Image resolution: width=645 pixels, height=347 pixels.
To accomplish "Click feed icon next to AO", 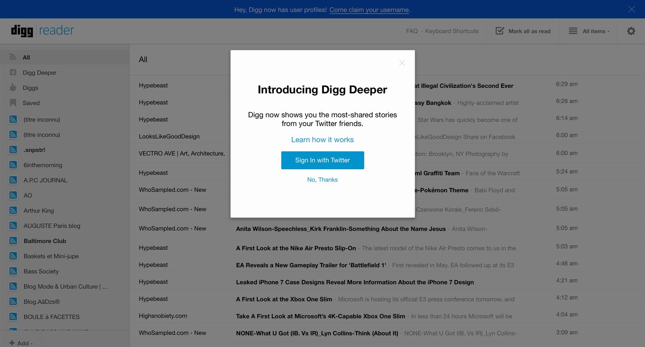I will click(x=13, y=195).
